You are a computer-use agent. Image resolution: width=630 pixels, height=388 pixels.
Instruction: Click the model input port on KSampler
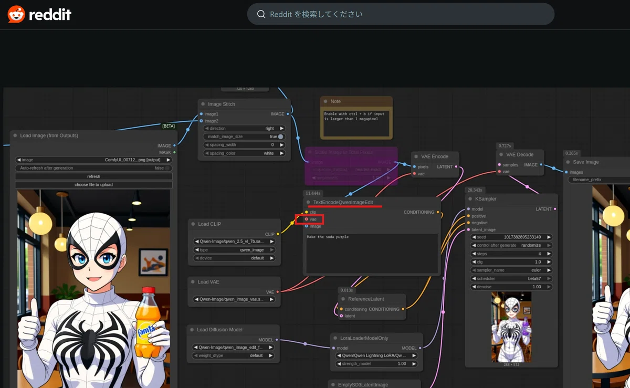click(x=468, y=209)
